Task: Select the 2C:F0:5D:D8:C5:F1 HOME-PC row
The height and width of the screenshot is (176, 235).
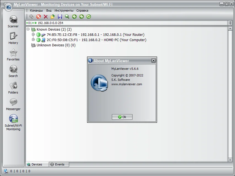Action: (96, 40)
